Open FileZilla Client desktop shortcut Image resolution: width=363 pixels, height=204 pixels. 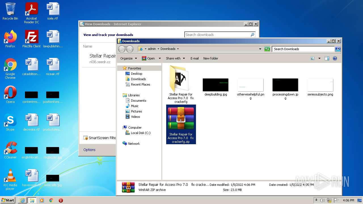pyautogui.click(x=31, y=39)
